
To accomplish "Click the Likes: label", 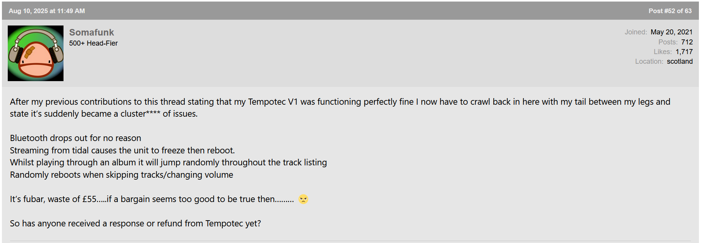I will 663,52.
